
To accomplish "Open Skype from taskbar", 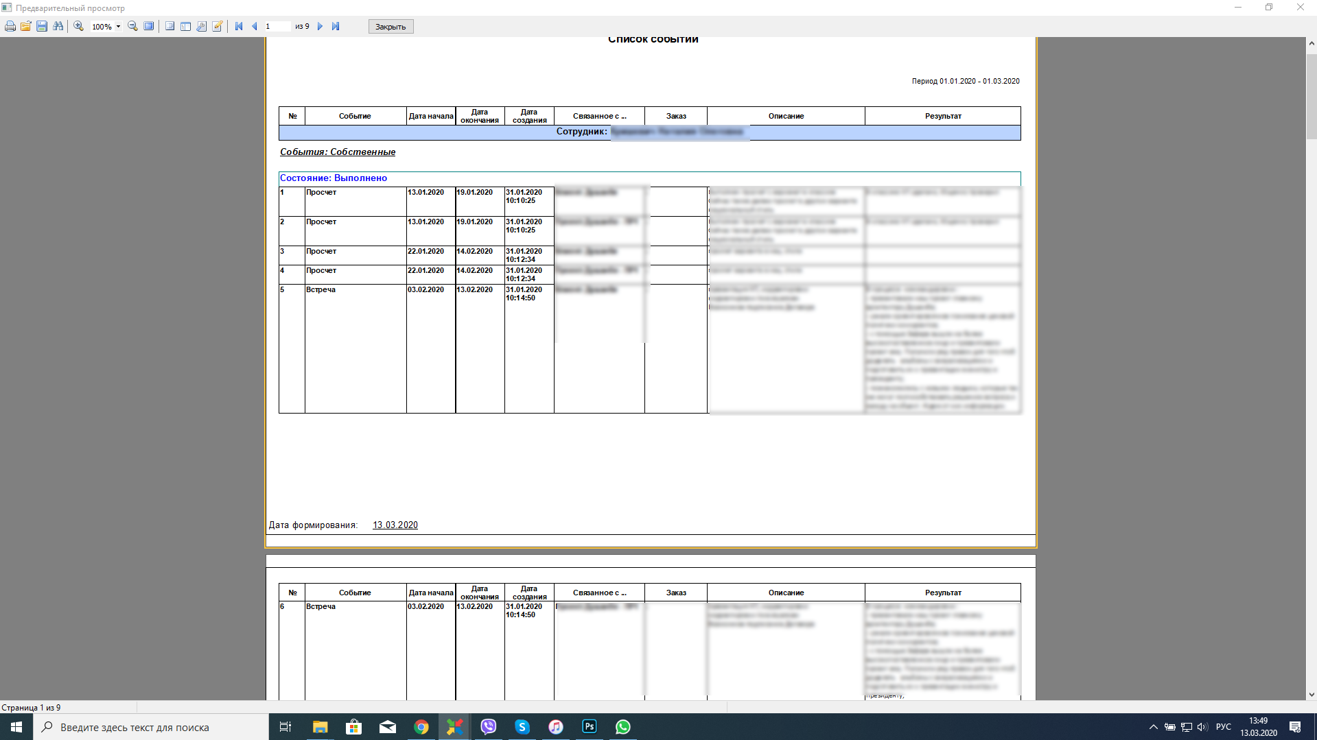I will (x=522, y=727).
